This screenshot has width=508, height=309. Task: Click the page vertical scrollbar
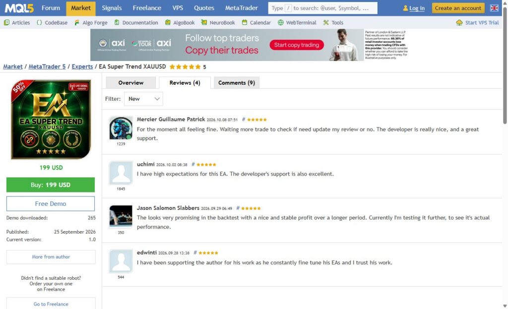(505, 65)
